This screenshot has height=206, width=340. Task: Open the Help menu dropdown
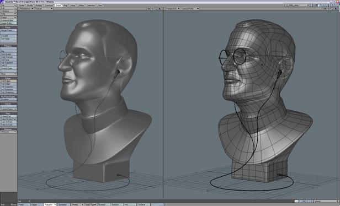click(x=8, y=14)
